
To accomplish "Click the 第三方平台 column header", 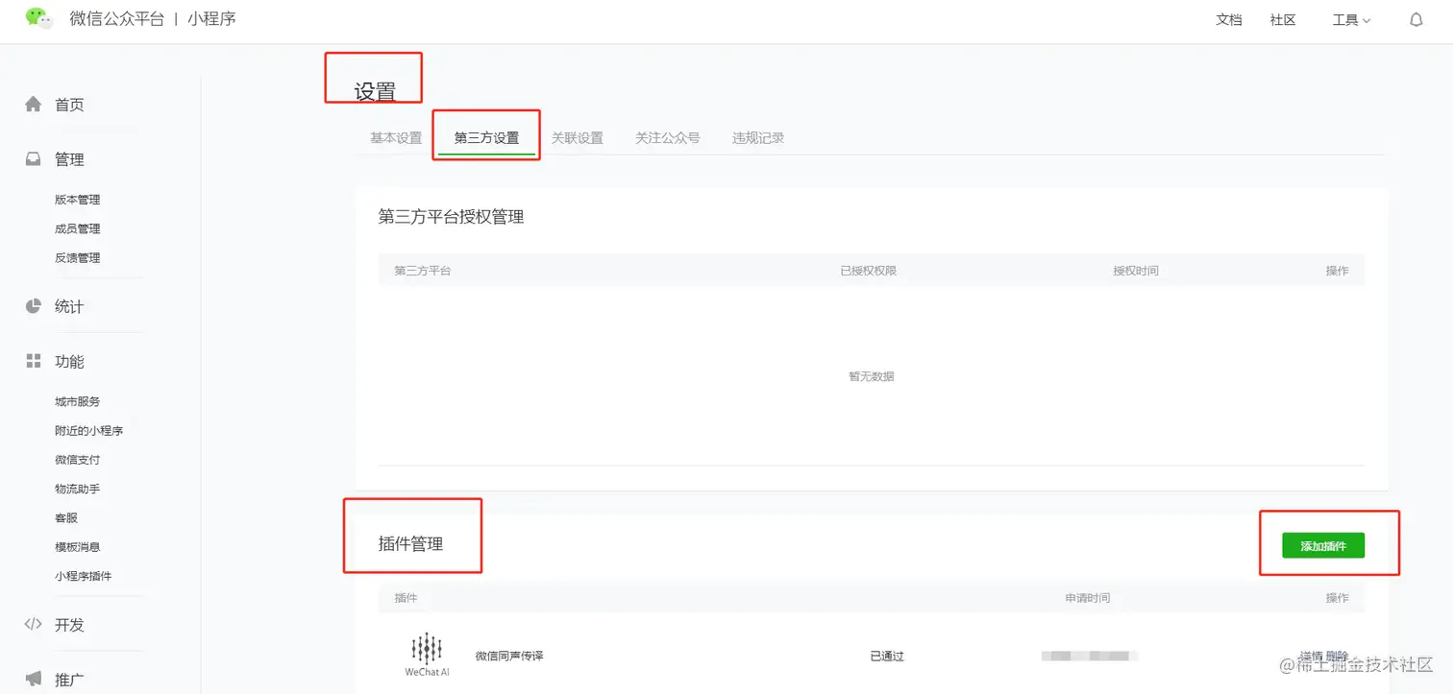I will pyautogui.click(x=423, y=271).
